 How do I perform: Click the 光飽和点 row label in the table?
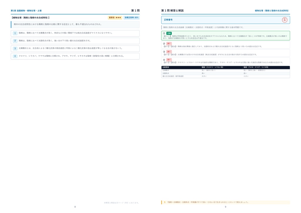tap(166, 73)
